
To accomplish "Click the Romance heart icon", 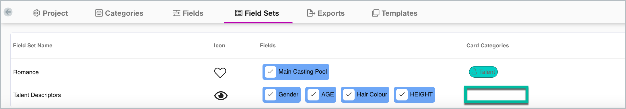I will (220, 72).
